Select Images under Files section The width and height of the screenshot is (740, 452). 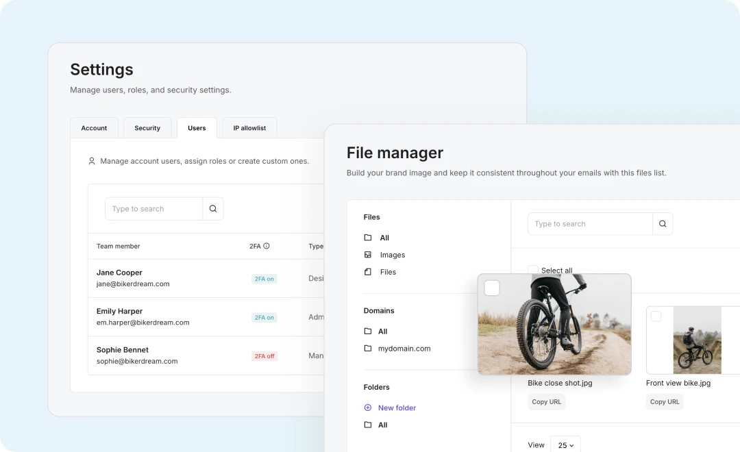pyautogui.click(x=393, y=255)
